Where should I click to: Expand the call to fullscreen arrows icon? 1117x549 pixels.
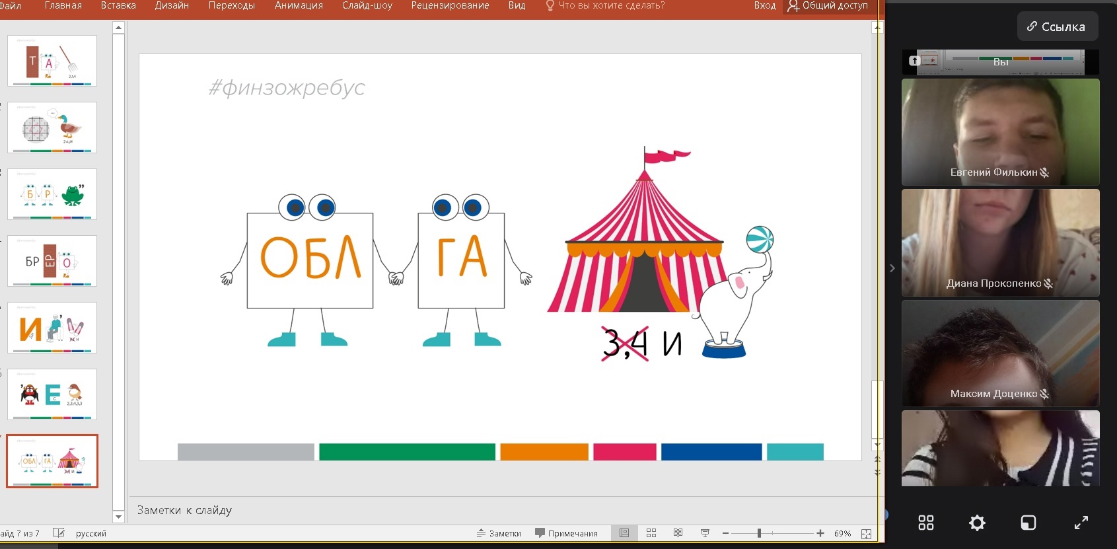click(x=1081, y=523)
